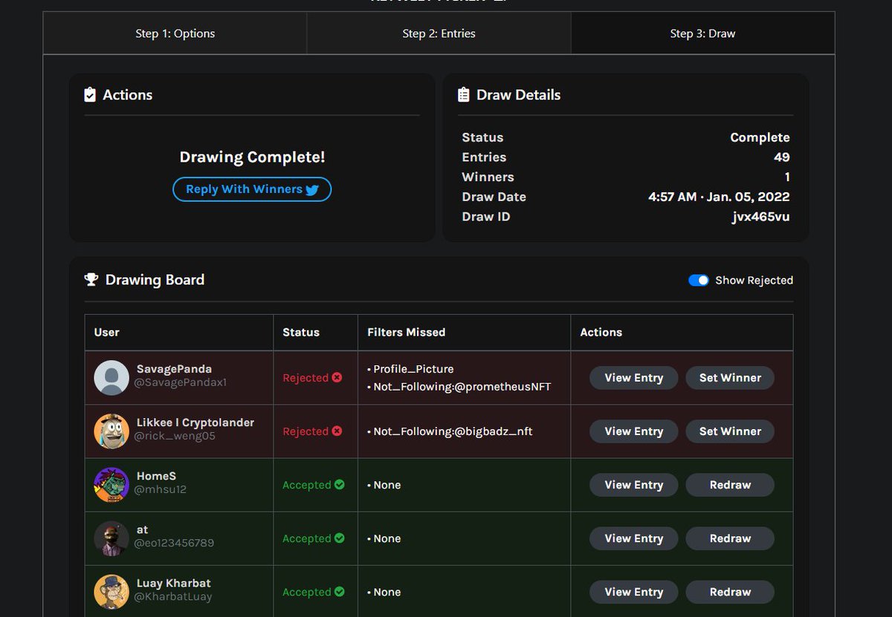Click the accepted checkmark icon for HomeS
The width and height of the screenshot is (892, 617).
pyautogui.click(x=339, y=484)
